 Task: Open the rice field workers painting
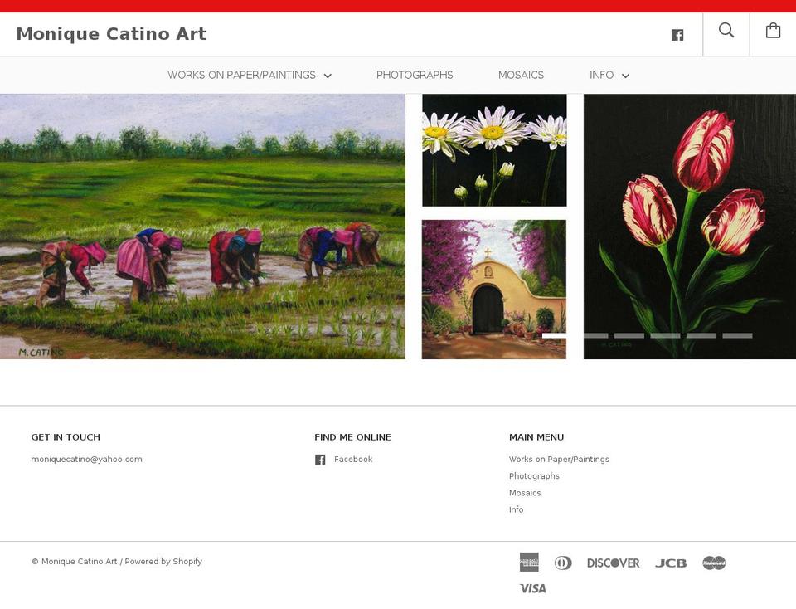202,227
